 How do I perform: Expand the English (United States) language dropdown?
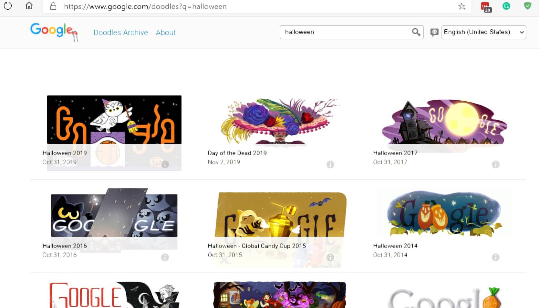tap(483, 32)
